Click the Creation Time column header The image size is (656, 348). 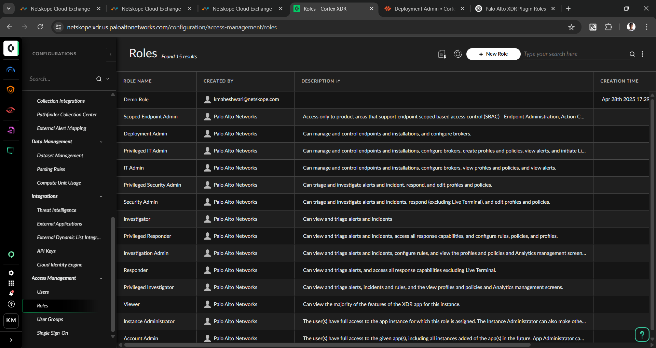(x=619, y=81)
